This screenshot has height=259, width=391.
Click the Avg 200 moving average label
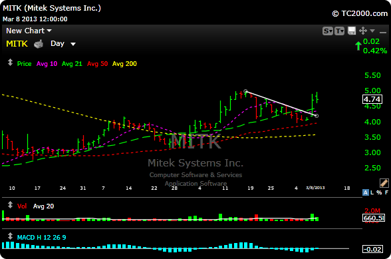pyautogui.click(x=124, y=64)
